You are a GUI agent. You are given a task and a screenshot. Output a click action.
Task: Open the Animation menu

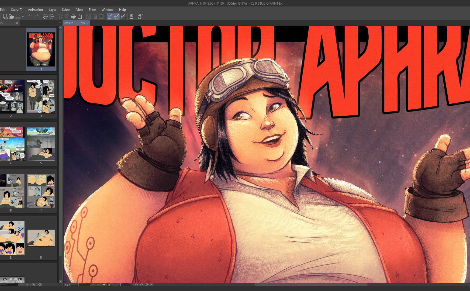[35, 10]
